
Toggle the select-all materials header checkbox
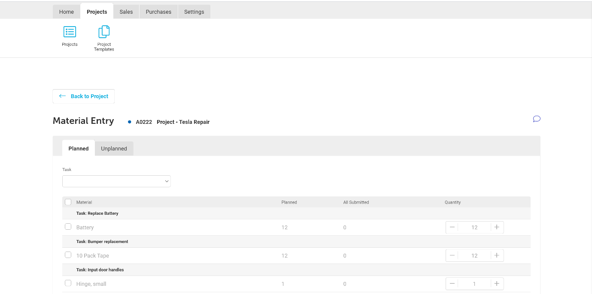[x=68, y=202]
